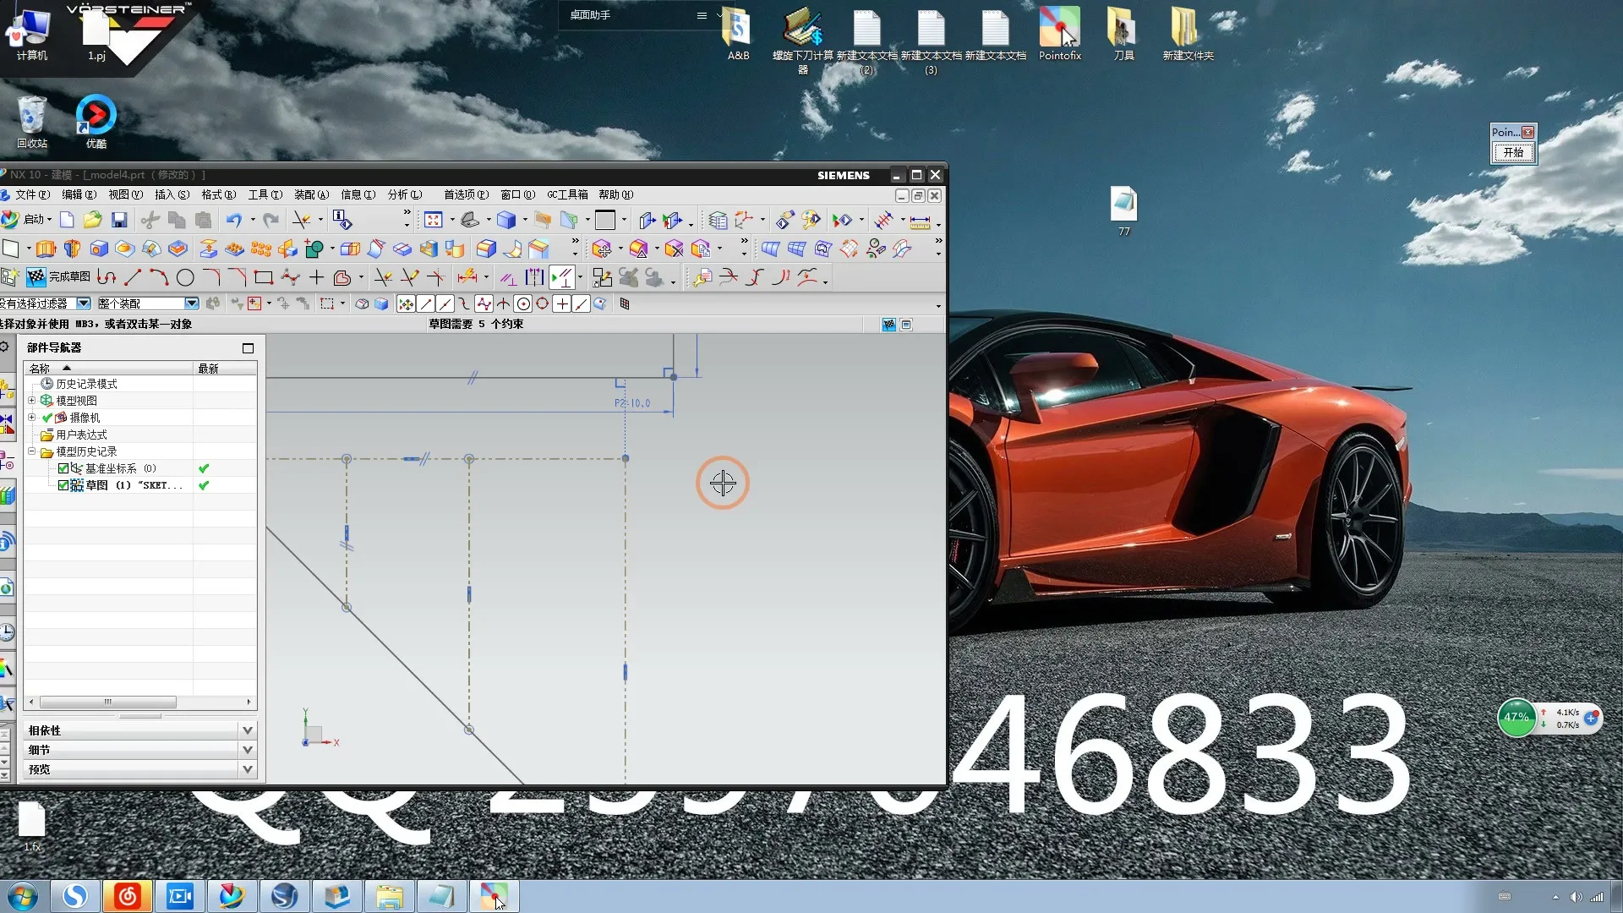Select the Circle sketch tool
1623x913 pixels.
coord(185,277)
